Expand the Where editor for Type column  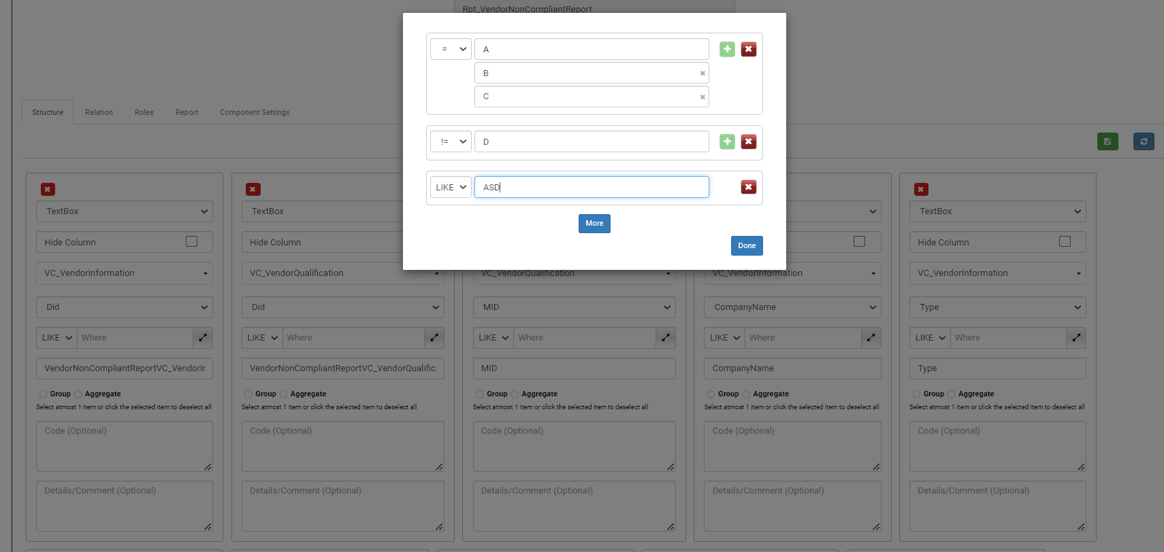1076,338
